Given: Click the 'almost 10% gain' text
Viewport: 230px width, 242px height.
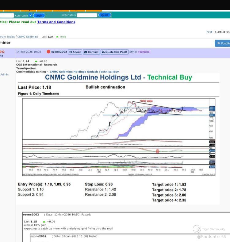Looking at the screenshot, I should 35,225.
